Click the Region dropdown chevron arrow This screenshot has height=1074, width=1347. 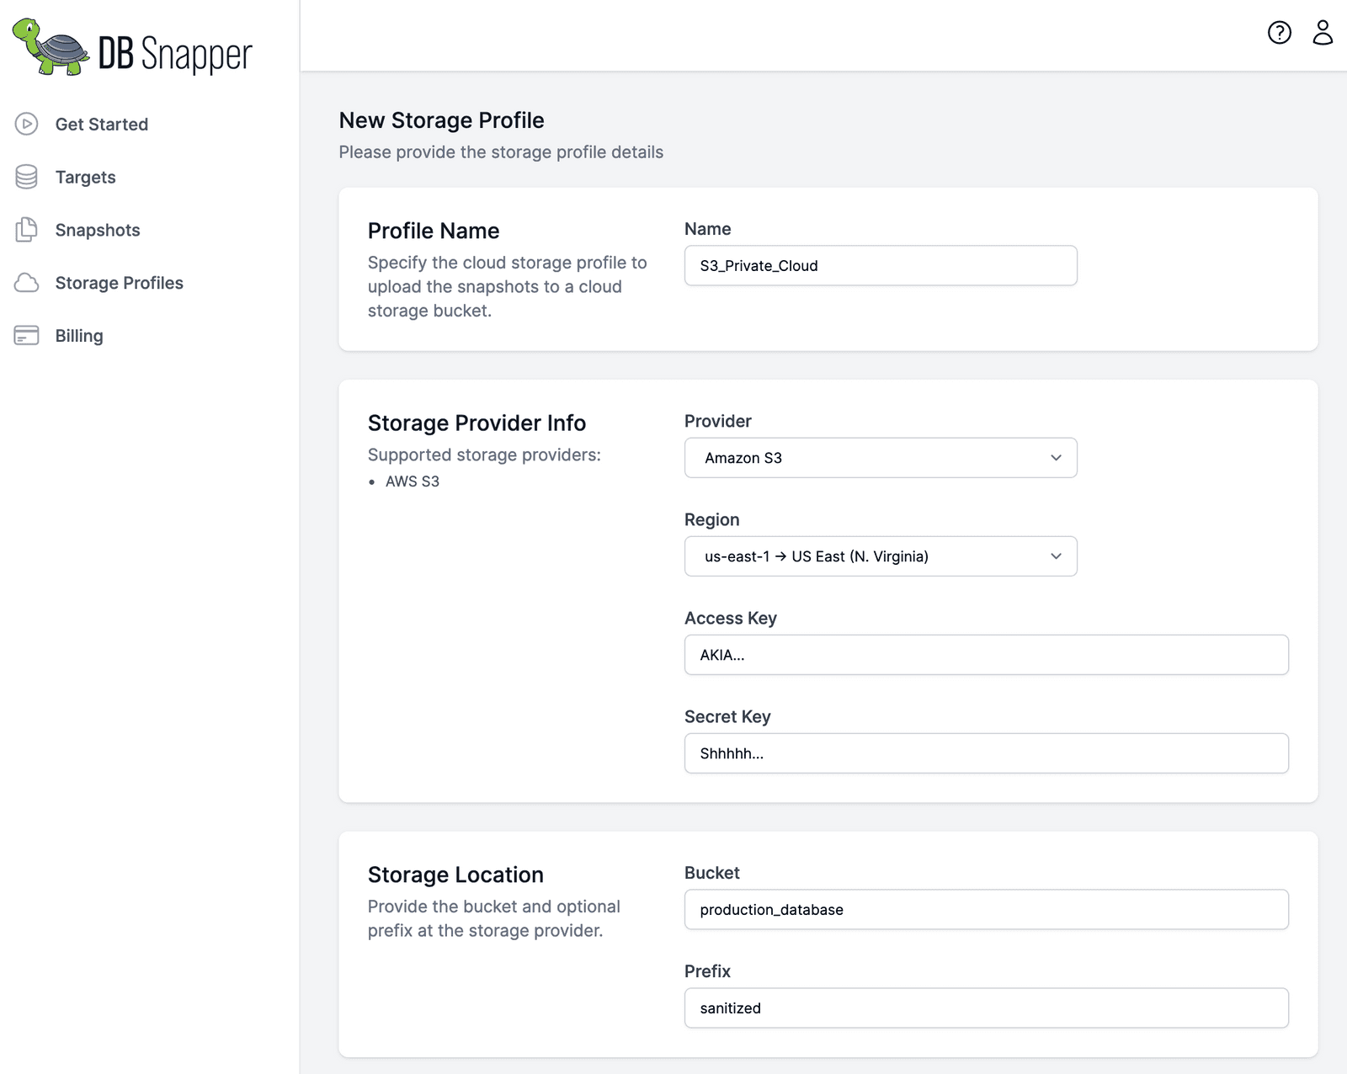(x=1056, y=556)
